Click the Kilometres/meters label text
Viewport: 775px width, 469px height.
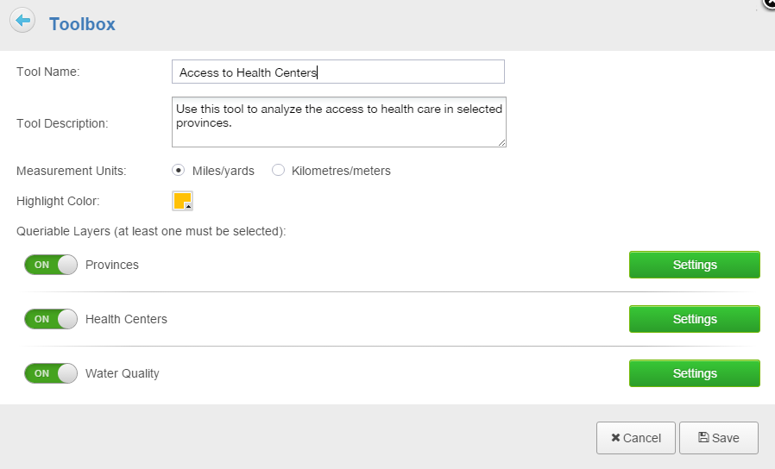pyautogui.click(x=341, y=171)
